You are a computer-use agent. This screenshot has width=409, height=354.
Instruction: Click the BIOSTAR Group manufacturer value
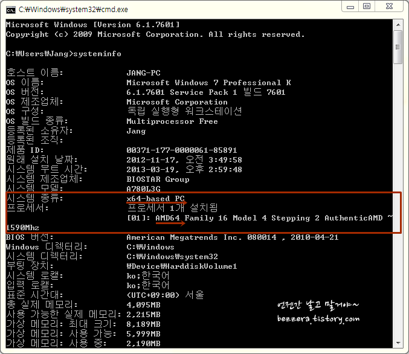pyautogui.click(x=158, y=179)
